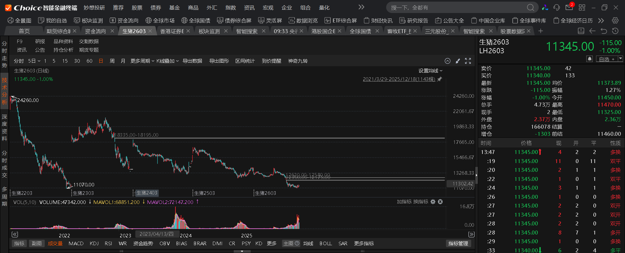Click the search magnifier icon in the search bar
The height and width of the screenshot is (253, 625).
click(x=530, y=7)
